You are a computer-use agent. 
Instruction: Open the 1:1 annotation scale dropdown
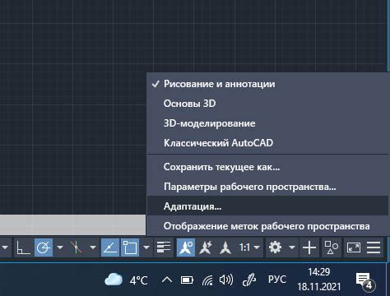(x=249, y=247)
